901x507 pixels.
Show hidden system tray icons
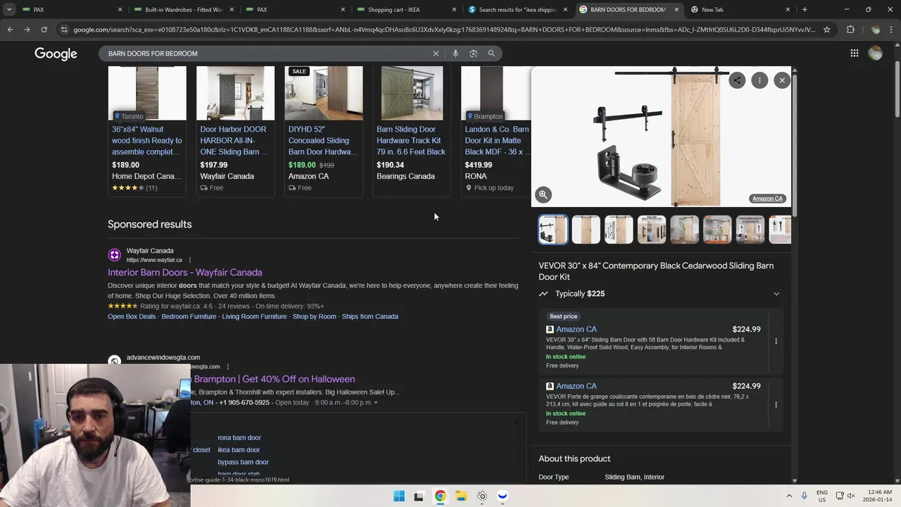(x=788, y=496)
